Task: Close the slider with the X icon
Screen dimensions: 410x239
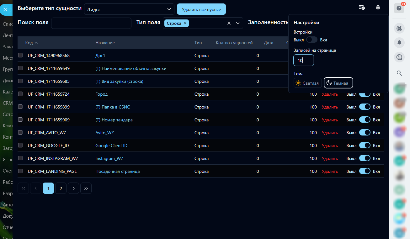Action: pos(6,10)
